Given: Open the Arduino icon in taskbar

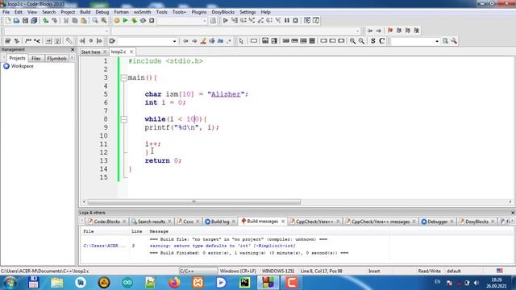Looking at the screenshot, I should tap(127, 283).
